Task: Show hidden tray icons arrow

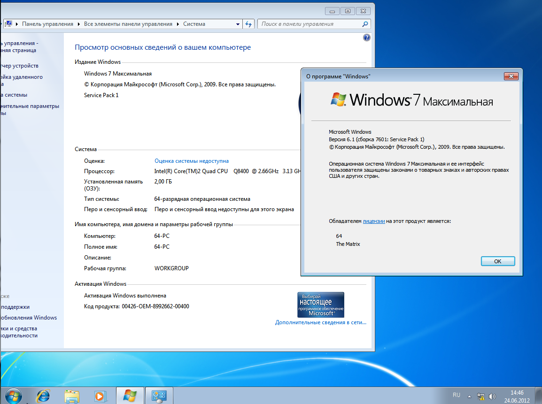Action: (469, 396)
